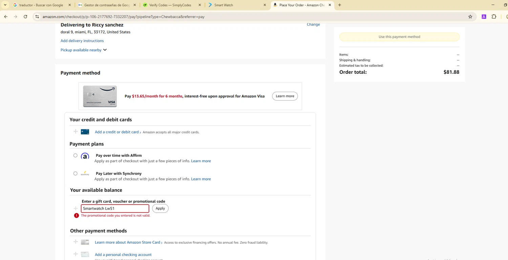This screenshot has width=508, height=260.
Task: Click the purple A extension icon
Action: tap(484, 17)
